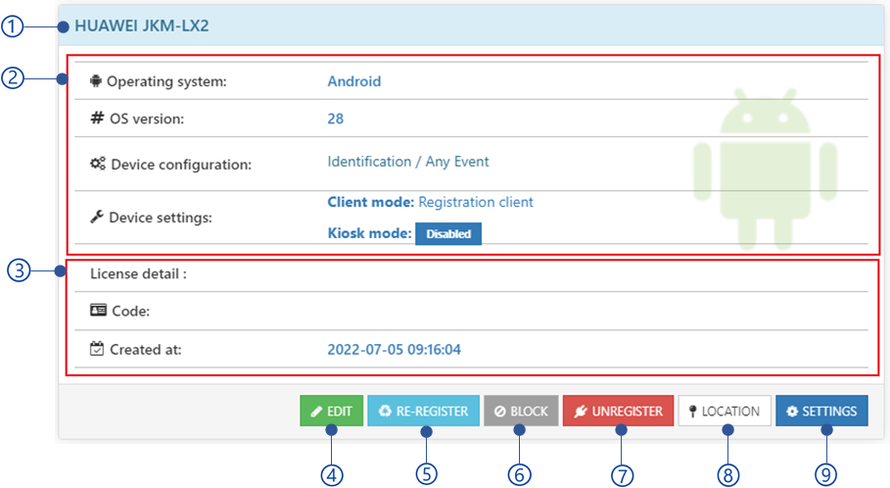Click the License detail heading
The image size is (890, 488).
point(138,273)
